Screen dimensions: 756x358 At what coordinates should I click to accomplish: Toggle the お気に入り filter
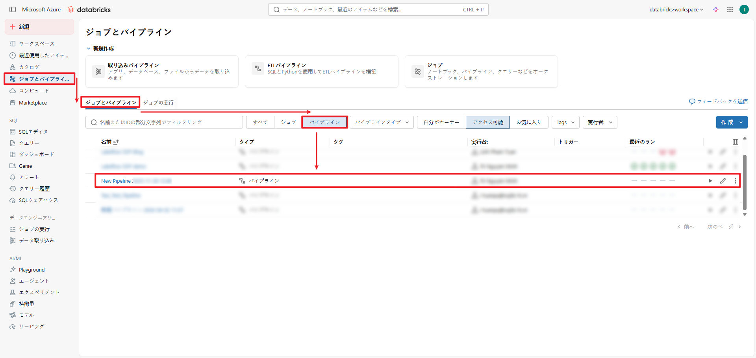pos(528,122)
